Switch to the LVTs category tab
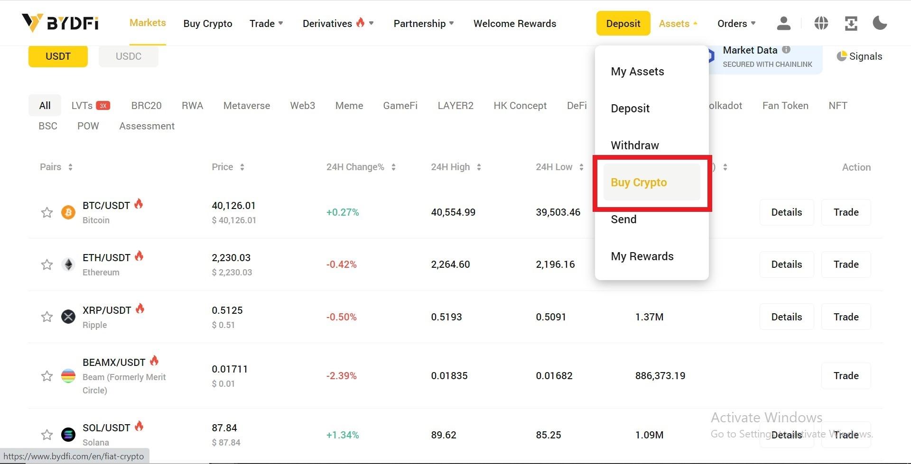The image size is (911, 464). pyautogui.click(x=82, y=106)
